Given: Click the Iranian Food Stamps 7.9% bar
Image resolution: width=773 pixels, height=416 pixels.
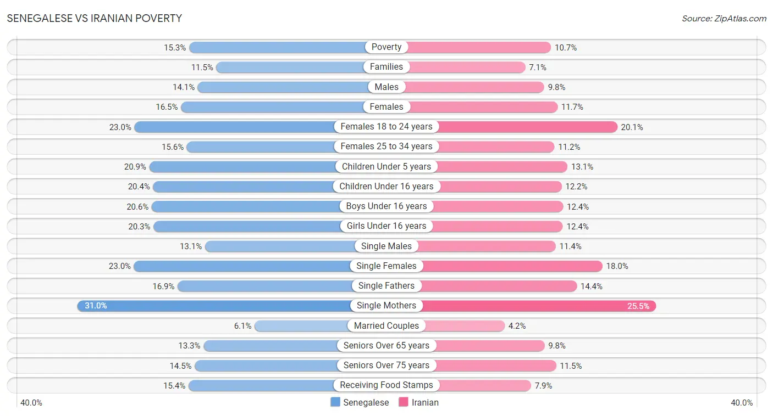Looking at the screenshot, I should click(x=459, y=385).
